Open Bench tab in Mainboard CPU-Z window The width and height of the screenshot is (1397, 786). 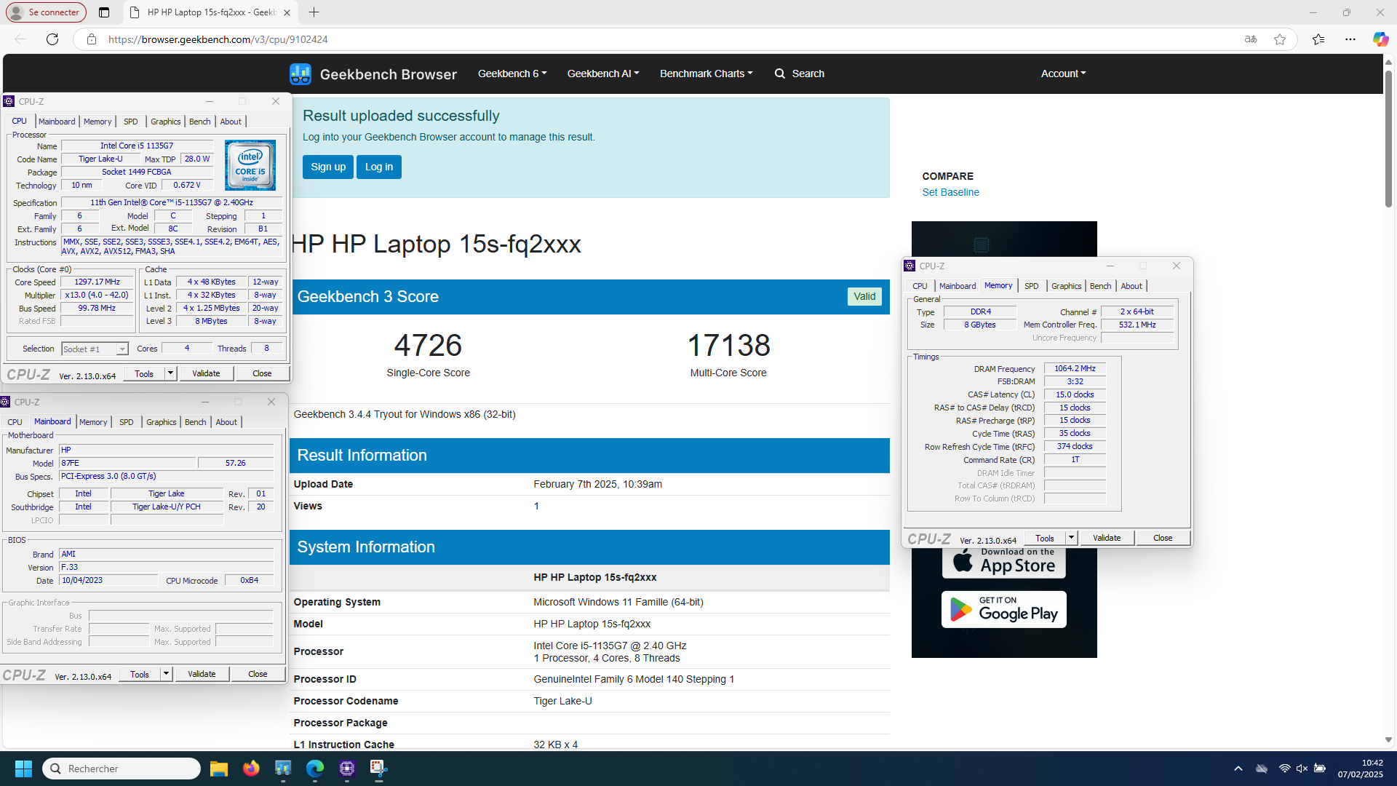pyautogui.click(x=195, y=422)
